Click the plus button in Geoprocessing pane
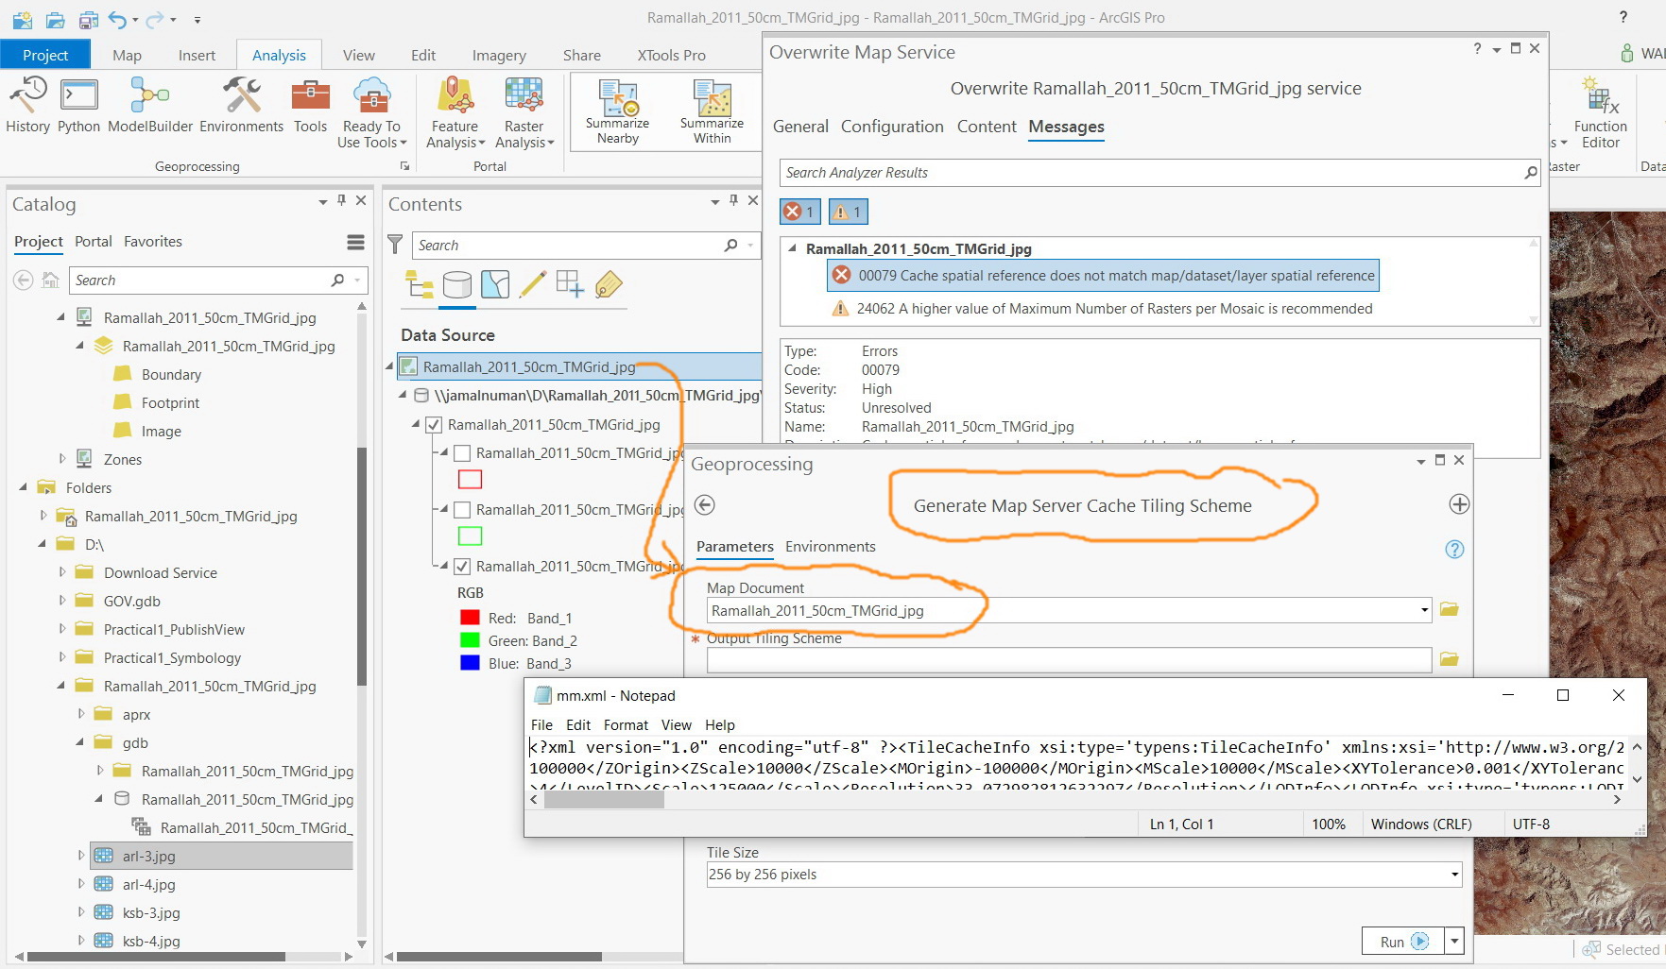 [x=1459, y=504]
